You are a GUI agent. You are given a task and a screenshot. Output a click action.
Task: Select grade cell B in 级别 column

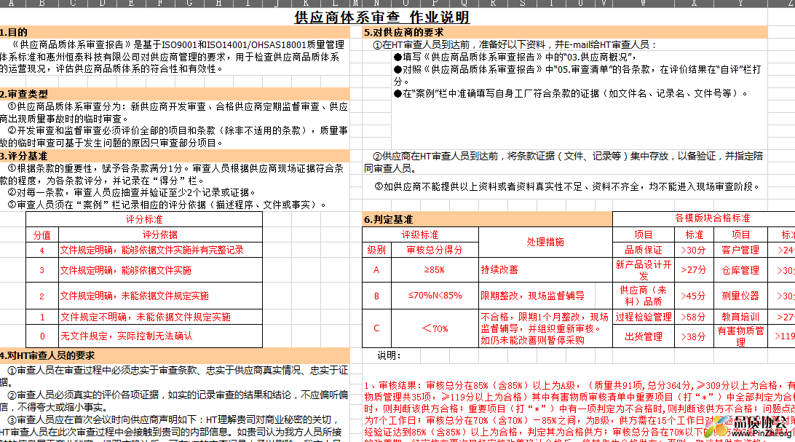point(376,296)
